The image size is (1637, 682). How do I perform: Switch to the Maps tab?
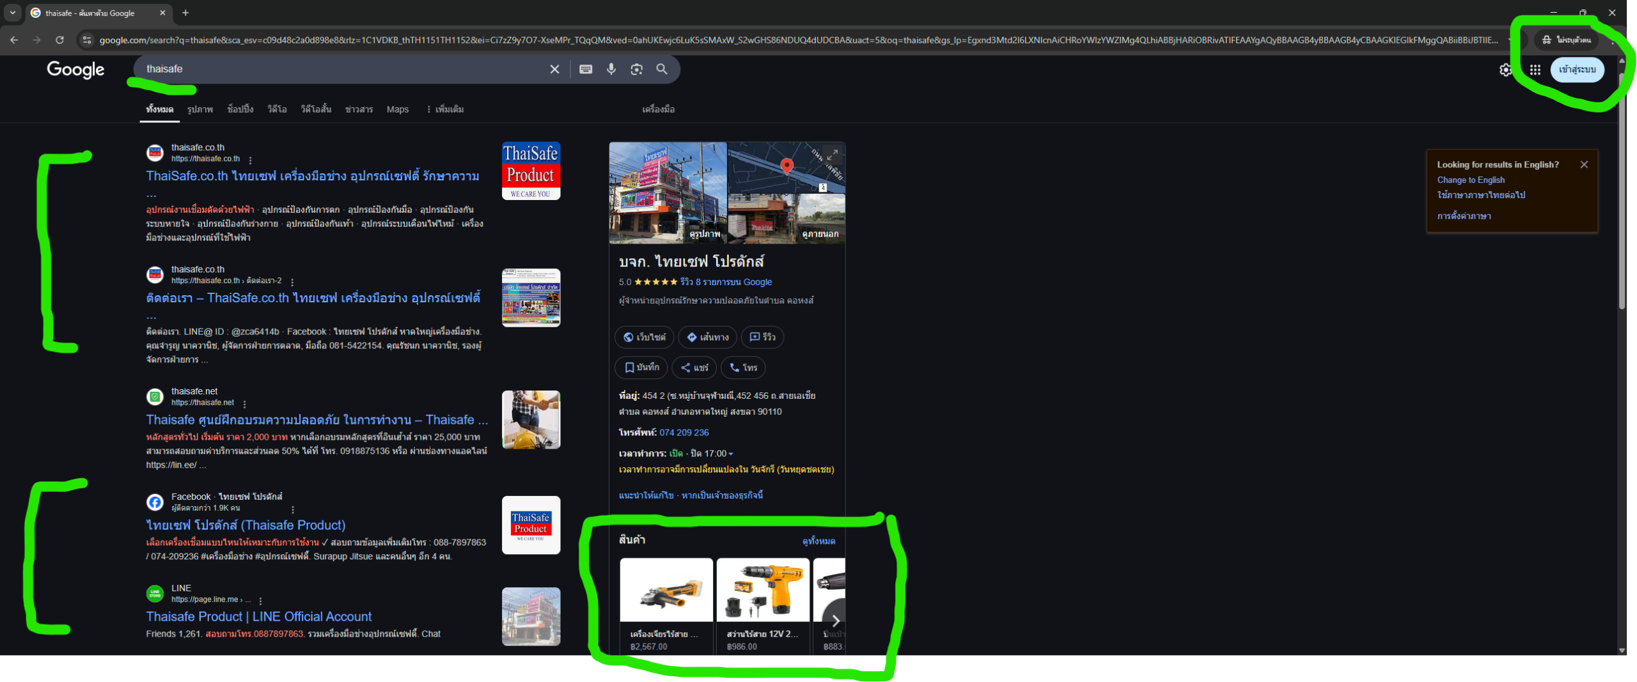[397, 109]
